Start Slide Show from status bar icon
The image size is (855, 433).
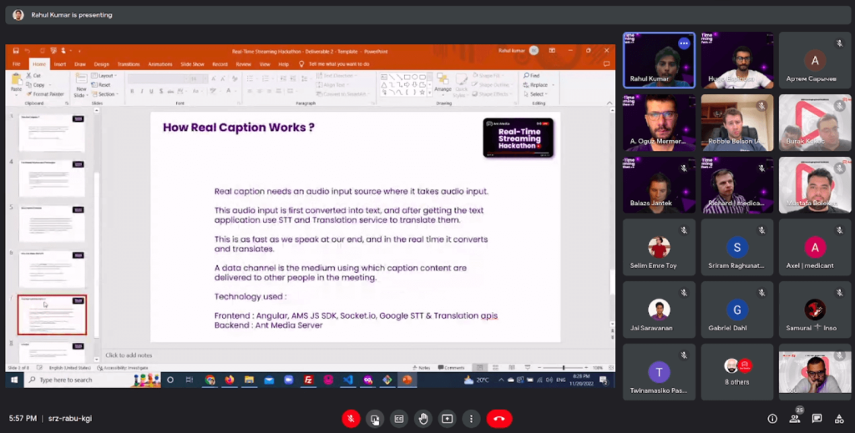527,368
